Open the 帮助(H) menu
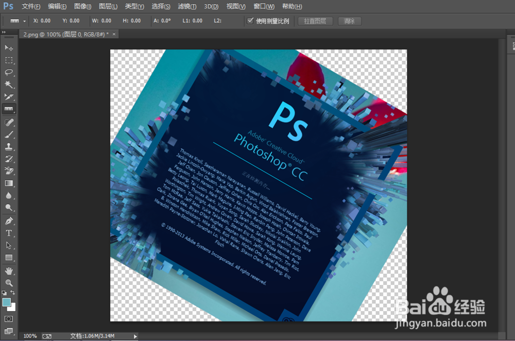 [292, 6]
